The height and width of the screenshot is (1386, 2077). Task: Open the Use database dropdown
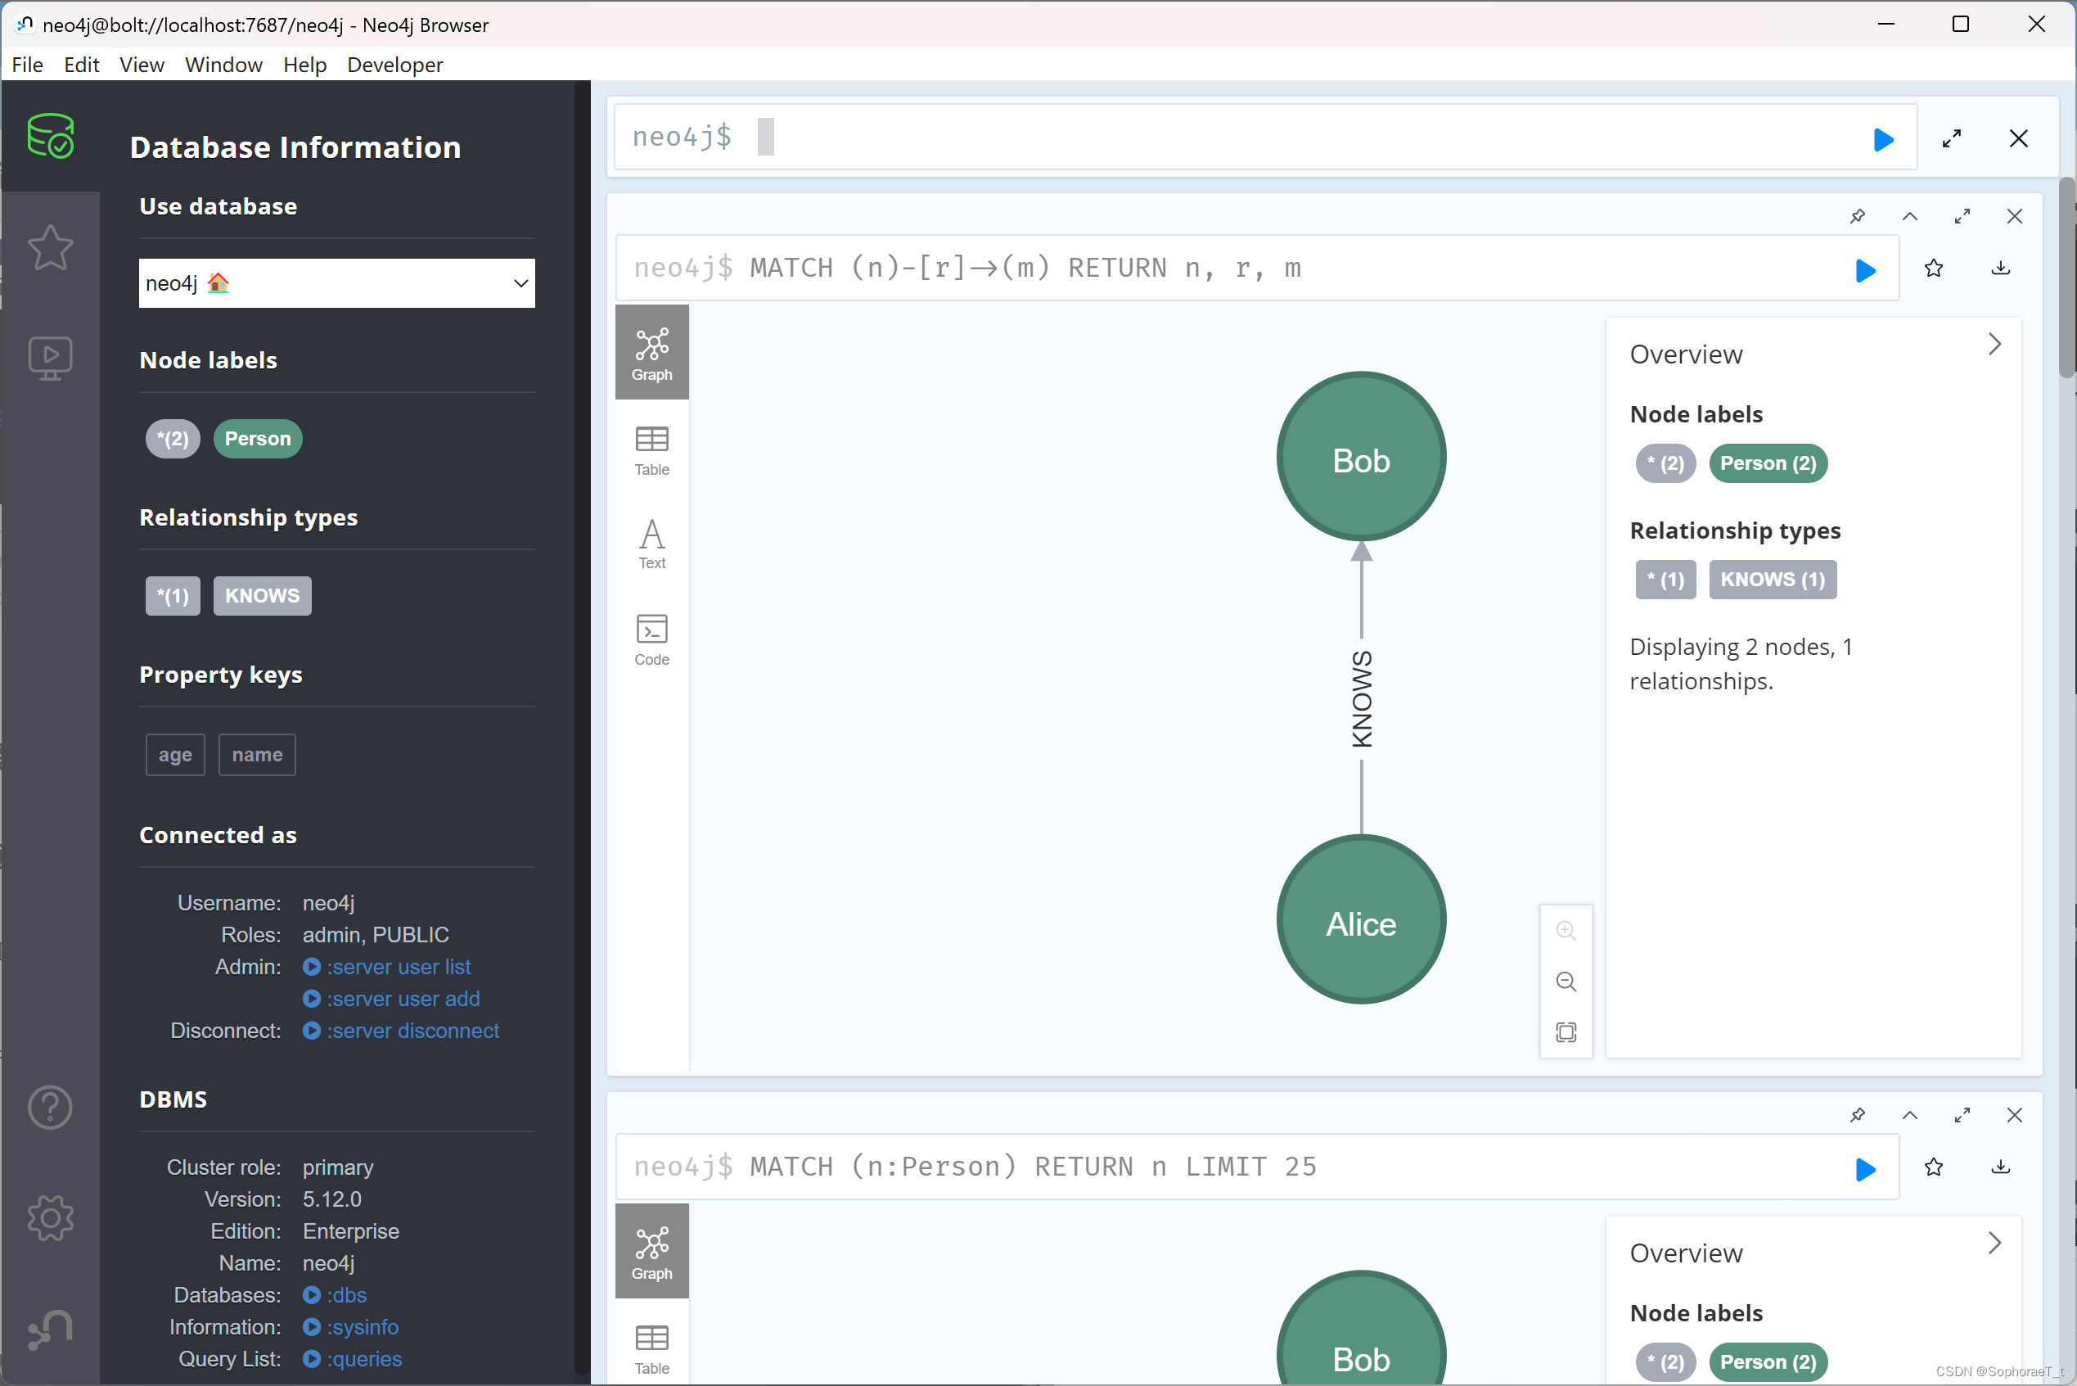pyautogui.click(x=336, y=283)
